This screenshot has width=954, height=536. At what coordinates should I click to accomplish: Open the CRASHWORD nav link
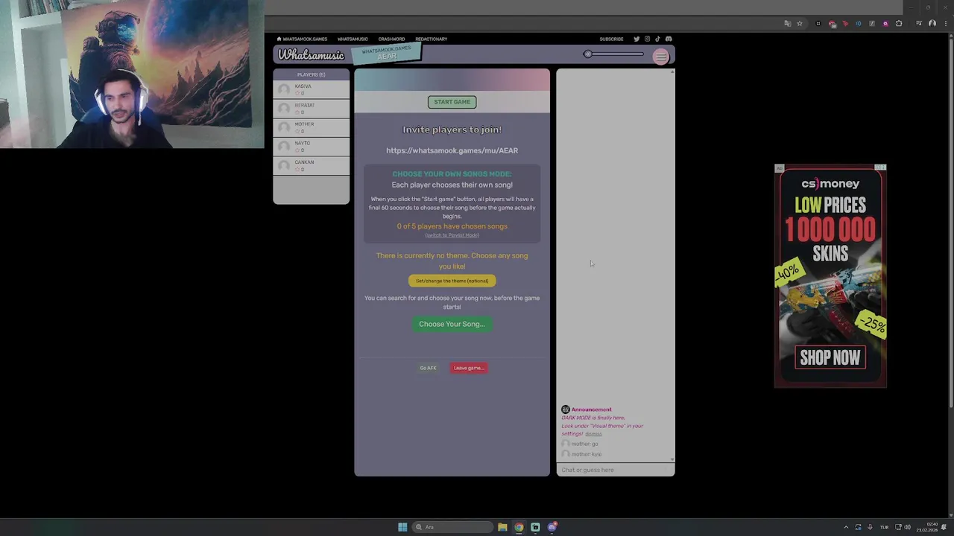point(391,39)
